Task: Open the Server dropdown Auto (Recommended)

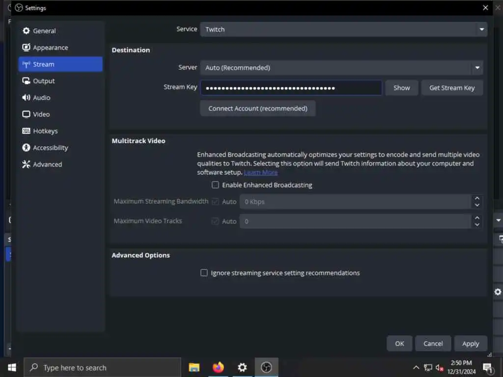Action: coord(341,68)
